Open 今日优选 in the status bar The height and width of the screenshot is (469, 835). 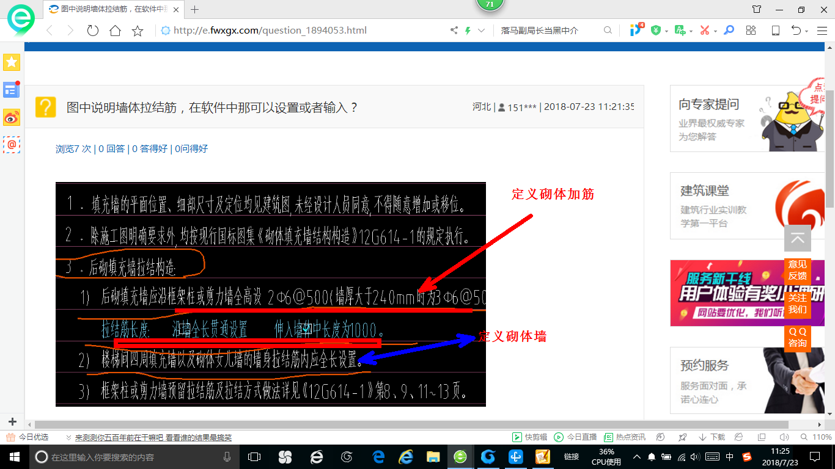click(28, 437)
